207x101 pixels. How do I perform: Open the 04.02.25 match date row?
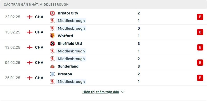coord(103,63)
